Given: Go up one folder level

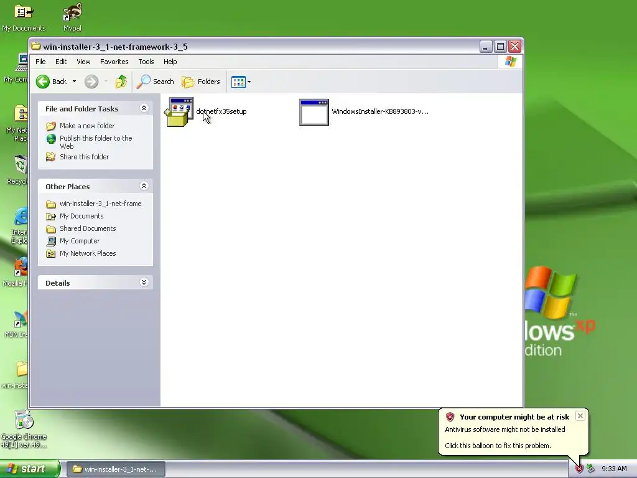Looking at the screenshot, I should (121, 82).
